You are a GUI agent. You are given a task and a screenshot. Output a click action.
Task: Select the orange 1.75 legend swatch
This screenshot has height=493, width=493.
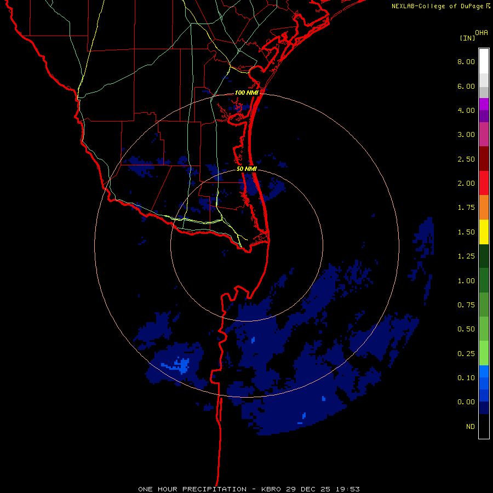[484, 208]
